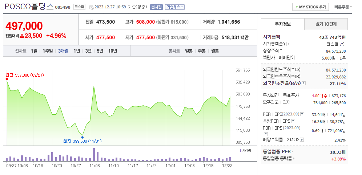
Task: Click the red up-triangle beside 23,500
Action: (x=22, y=36)
